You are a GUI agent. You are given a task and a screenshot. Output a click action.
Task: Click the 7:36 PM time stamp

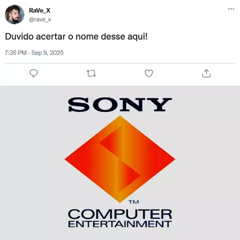[x=15, y=53]
